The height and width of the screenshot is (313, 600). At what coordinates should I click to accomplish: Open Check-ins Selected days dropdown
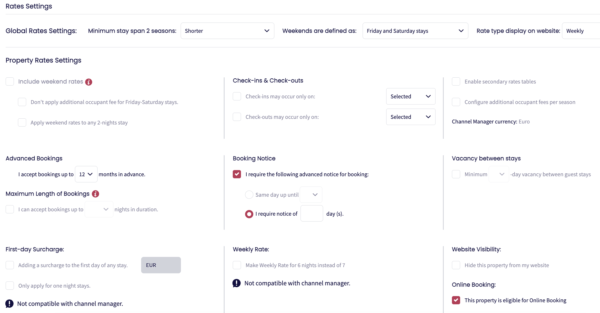[410, 96]
